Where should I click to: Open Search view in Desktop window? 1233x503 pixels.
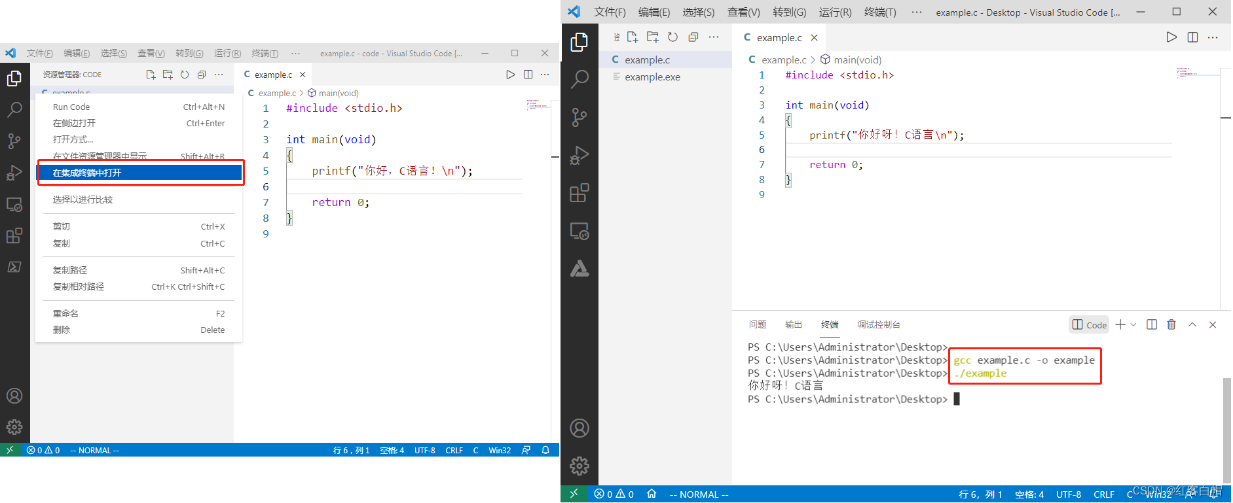(580, 80)
